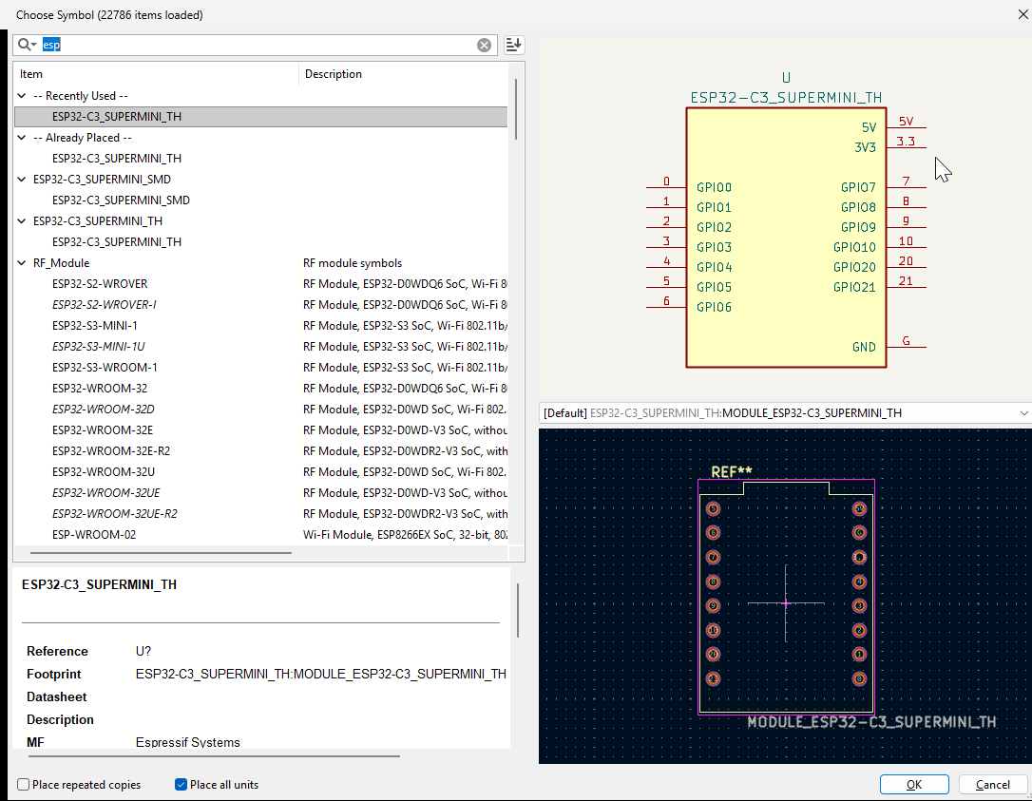Collapse the Already Placed group
Screen dimensions: 1032x801
(22, 138)
